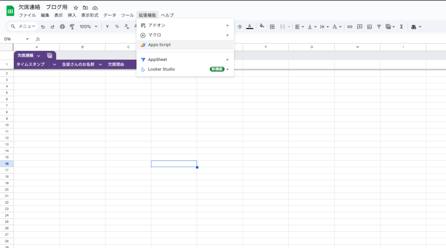The width and height of the screenshot is (446, 248).
Task: Click the print icon in toolbar
Action: (62, 27)
